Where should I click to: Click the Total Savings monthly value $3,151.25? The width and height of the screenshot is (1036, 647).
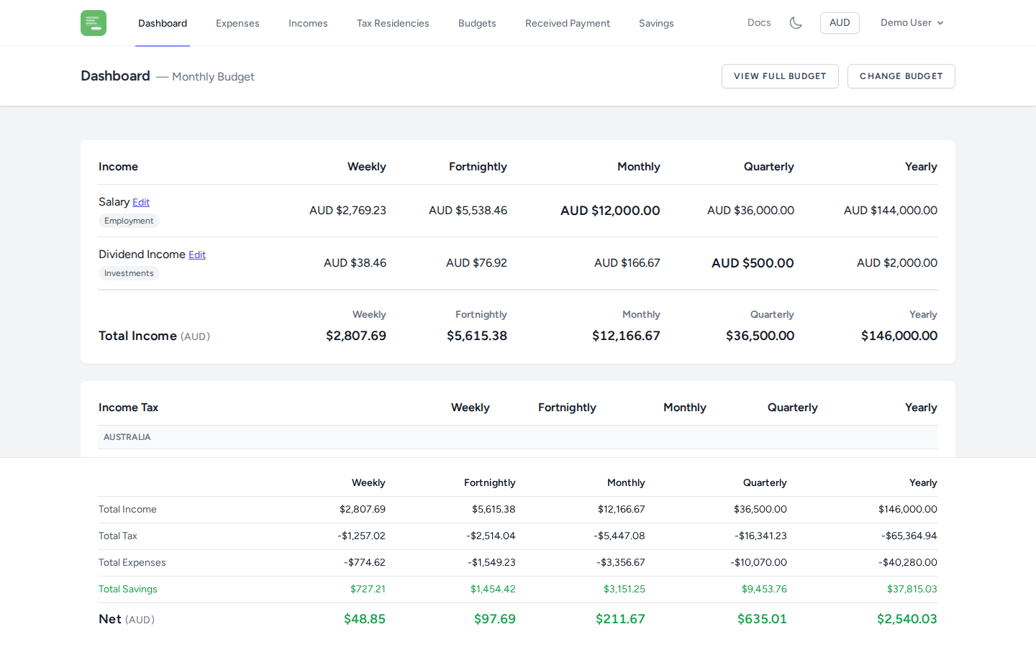pyautogui.click(x=624, y=589)
